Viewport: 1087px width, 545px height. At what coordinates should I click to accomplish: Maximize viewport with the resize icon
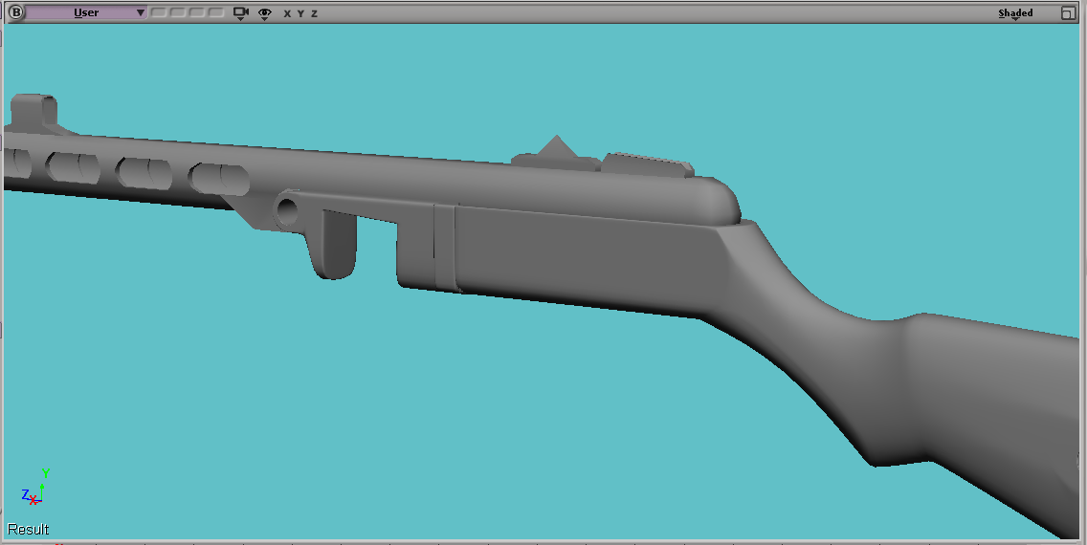pos(1068,13)
